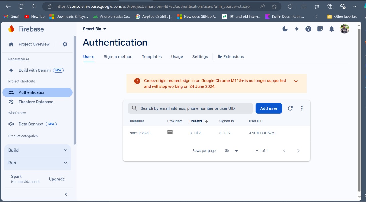Click the Firebase logo
This screenshot has width=366, height=202.
pyautogui.click(x=11, y=29)
